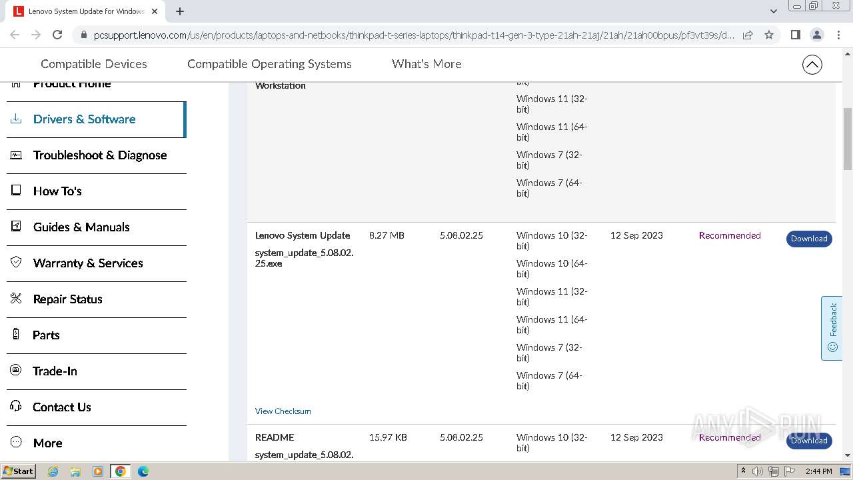The height and width of the screenshot is (480, 853).
Task: Click the share page icon in address bar
Action: pos(748,35)
